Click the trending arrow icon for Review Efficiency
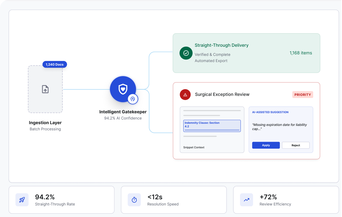Viewport: 342px width, 217px height. coord(246,200)
